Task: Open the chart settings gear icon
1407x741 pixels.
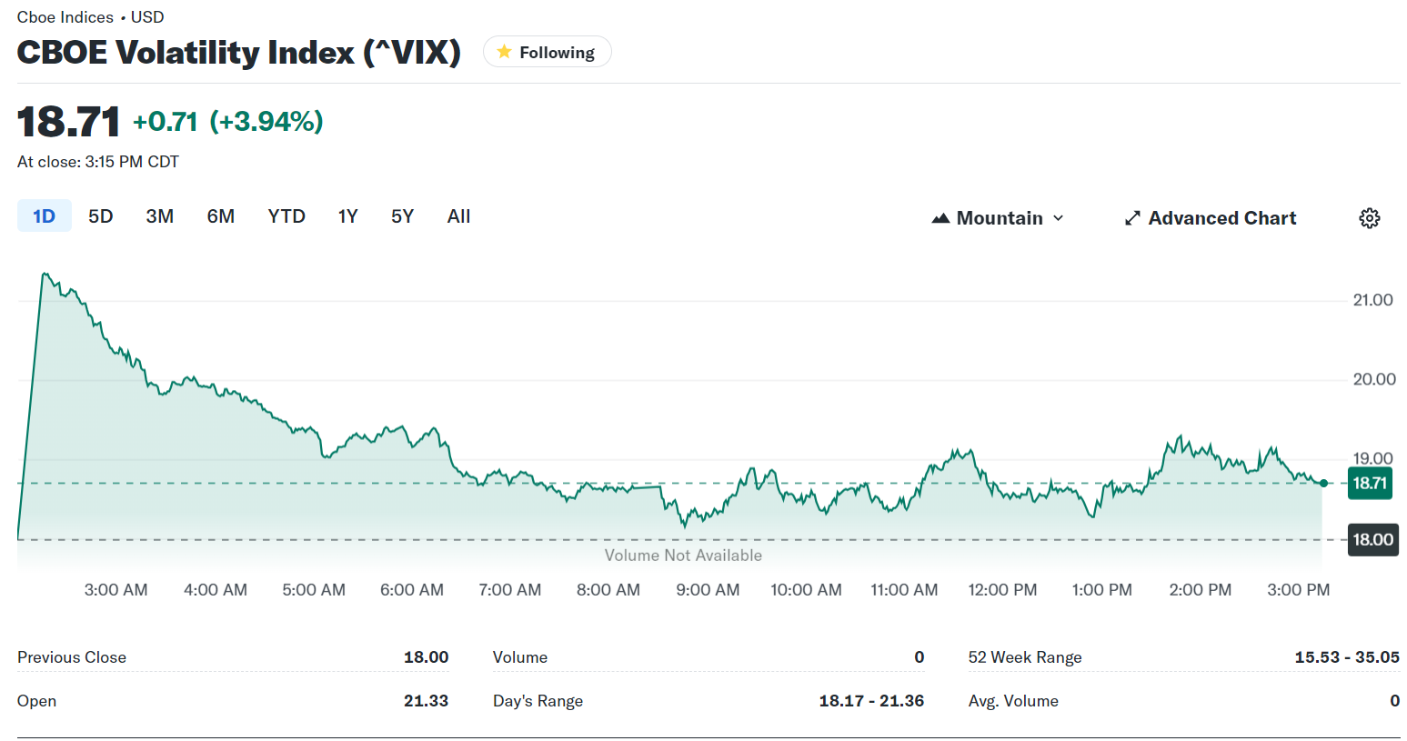Action: coord(1369,218)
